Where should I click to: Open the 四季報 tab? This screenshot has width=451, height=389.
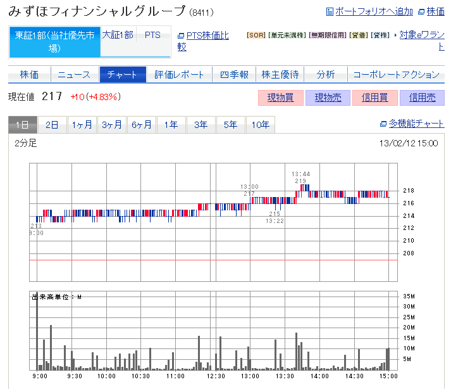tap(235, 75)
